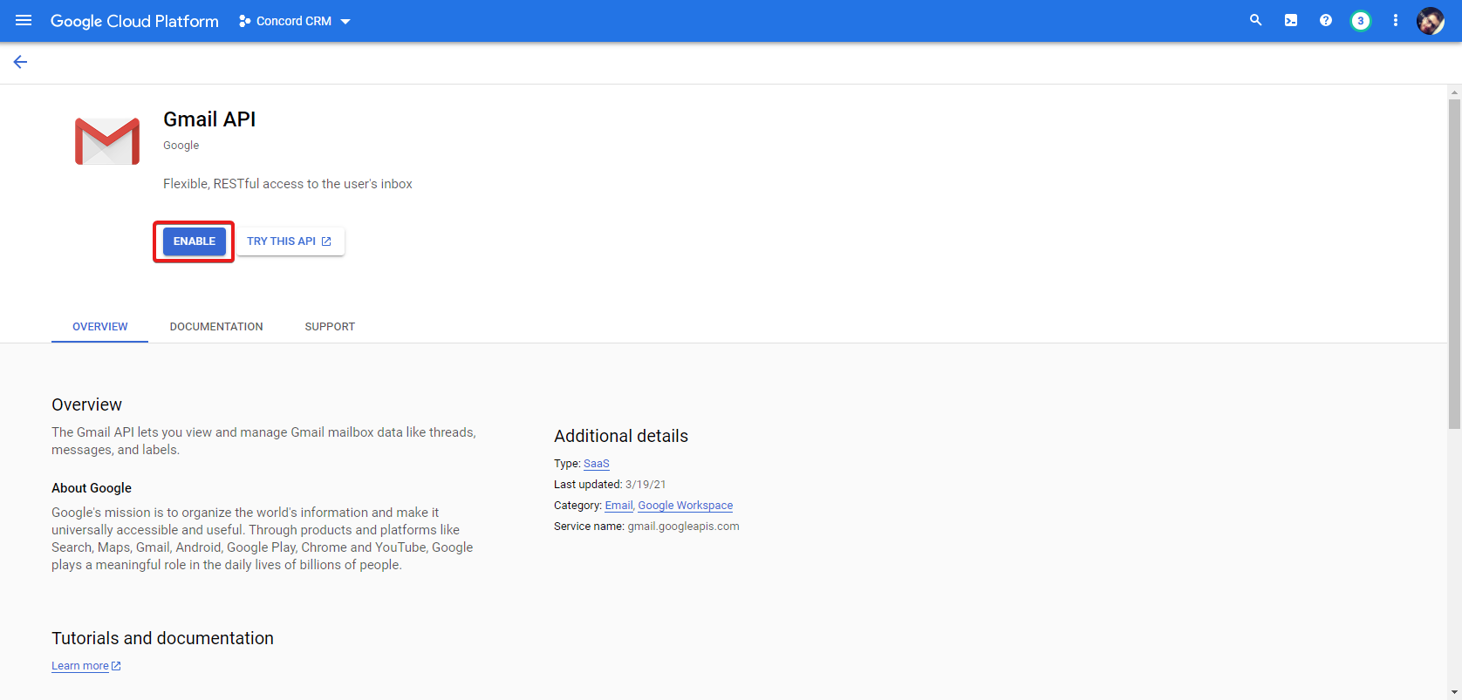Switch to the Overview tab

[x=99, y=327]
